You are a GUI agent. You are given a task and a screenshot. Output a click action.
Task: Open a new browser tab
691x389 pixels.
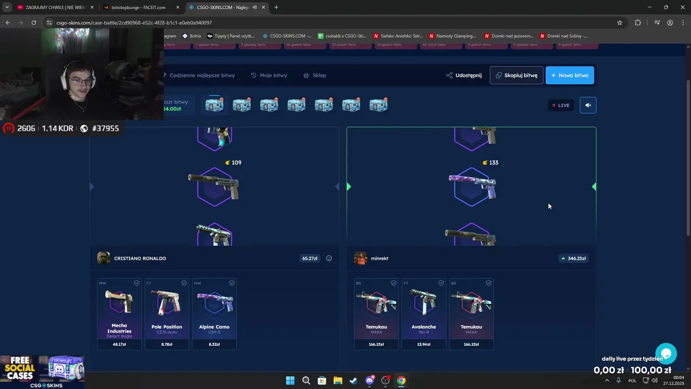(276, 8)
